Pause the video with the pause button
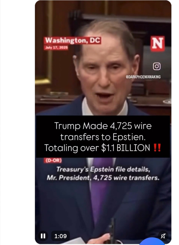This screenshot has height=245, width=179. (x=43, y=236)
